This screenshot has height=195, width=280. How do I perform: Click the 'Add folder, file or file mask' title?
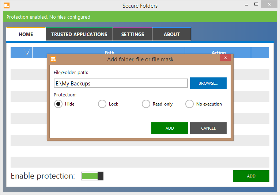tap(140, 60)
